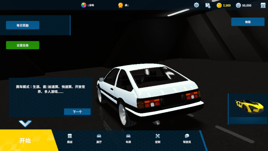Viewport: 268px width, 151px height.
Task: Collapse panel with down chevron arrow
Action: click(x=25, y=124)
